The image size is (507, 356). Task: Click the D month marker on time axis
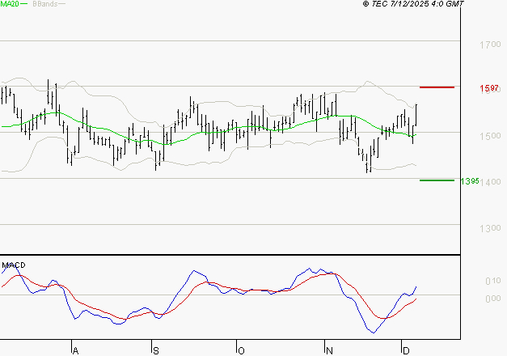click(x=406, y=350)
